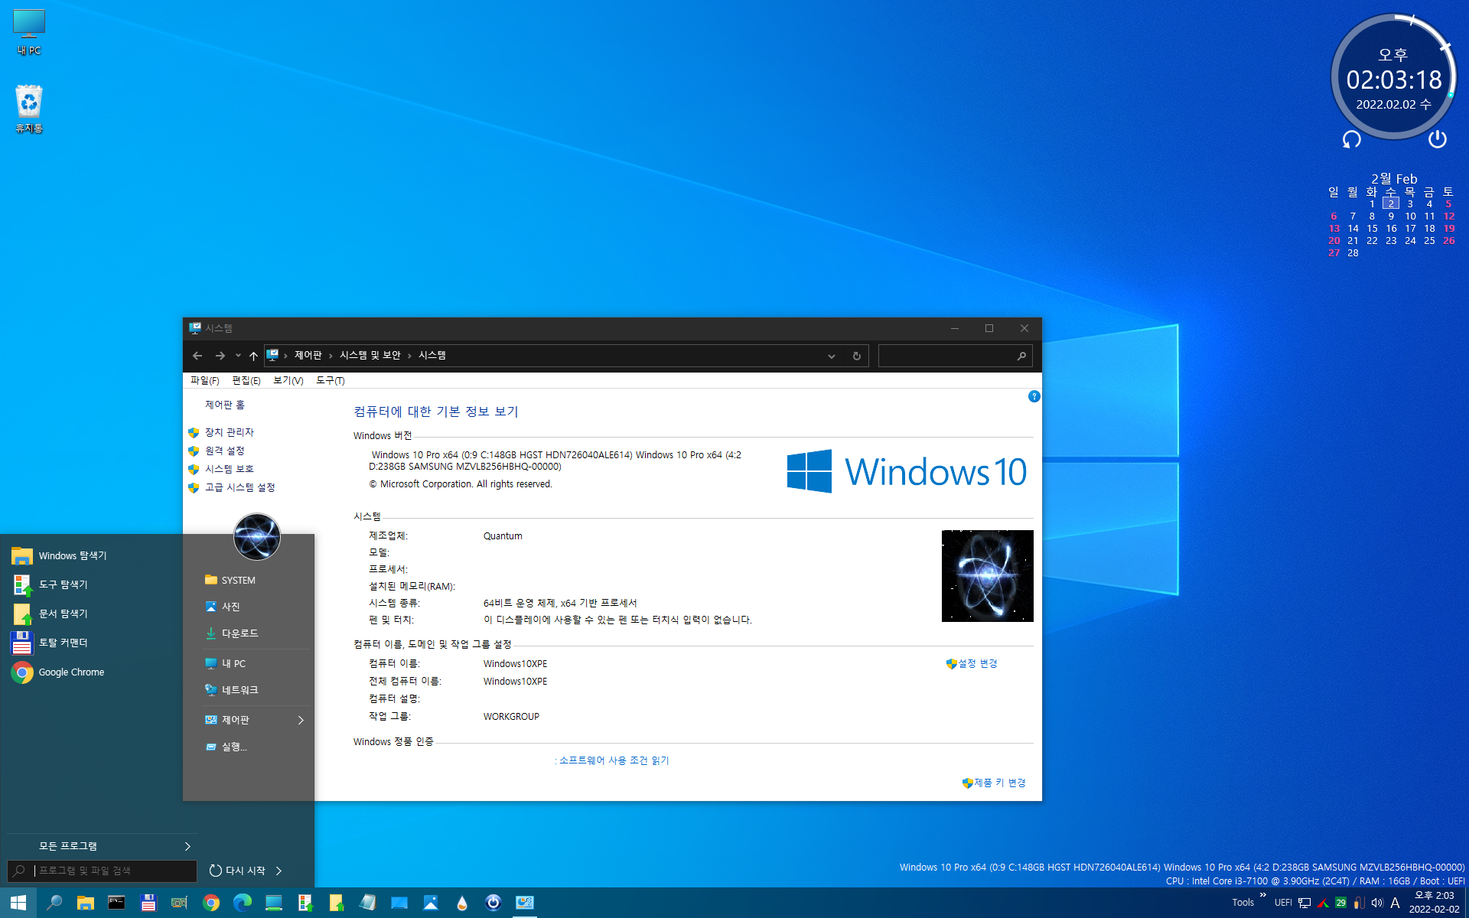Viewport: 1469px width, 918px height.
Task: Click the Quantum OEM logo image
Action: tap(987, 575)
